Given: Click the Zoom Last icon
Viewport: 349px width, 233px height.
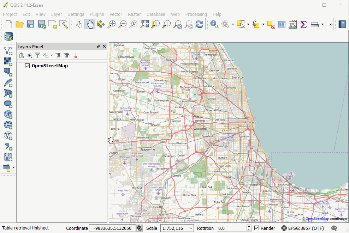Looking at the screenshot, I should (177, 24).
